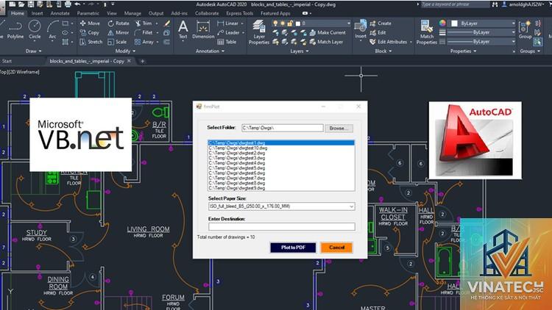Insert a Table annotation

(227, 41)
